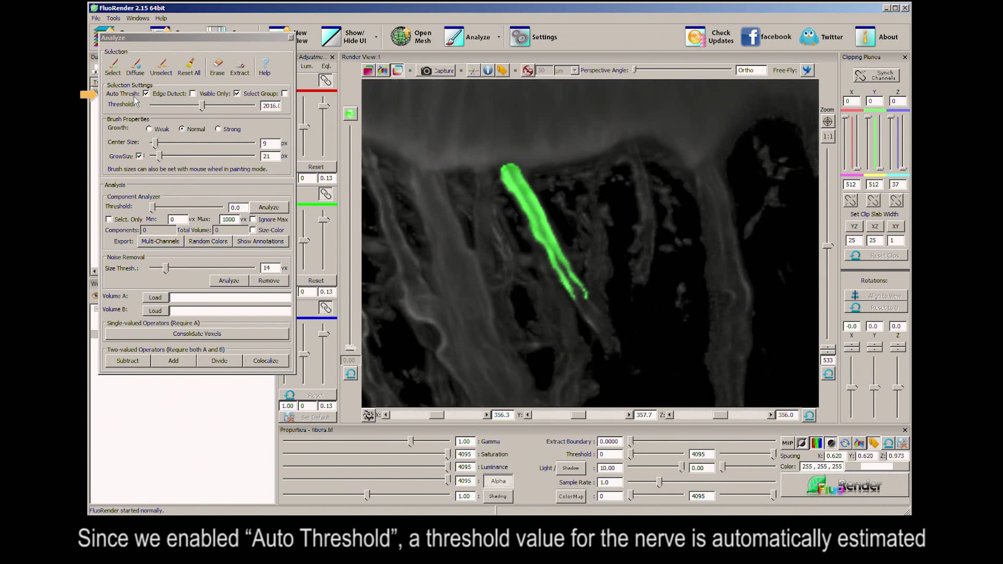Viewport: 1003px width, 564px height.
Task: Click the Colocalize operator button
Action: point(265,361)
